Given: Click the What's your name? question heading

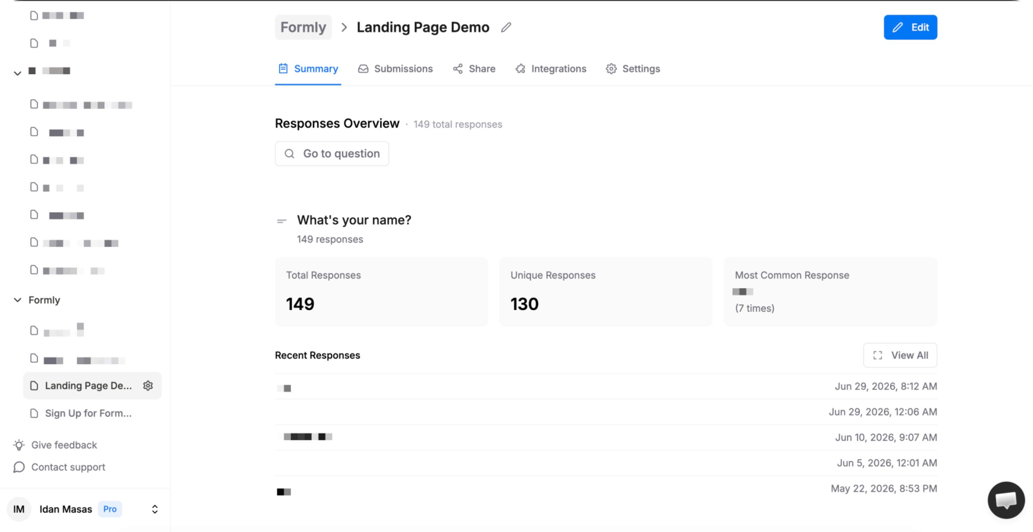Looking at the screenshot, I should (354, 220).
